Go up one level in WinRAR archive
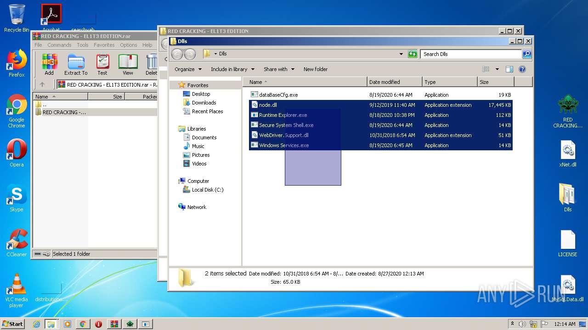The image size is (588, 330). [42, 84]
